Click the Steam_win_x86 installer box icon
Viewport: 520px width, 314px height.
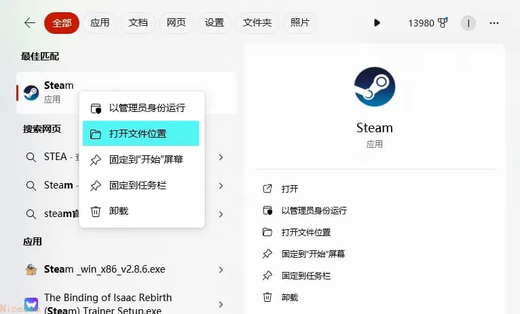31,270
